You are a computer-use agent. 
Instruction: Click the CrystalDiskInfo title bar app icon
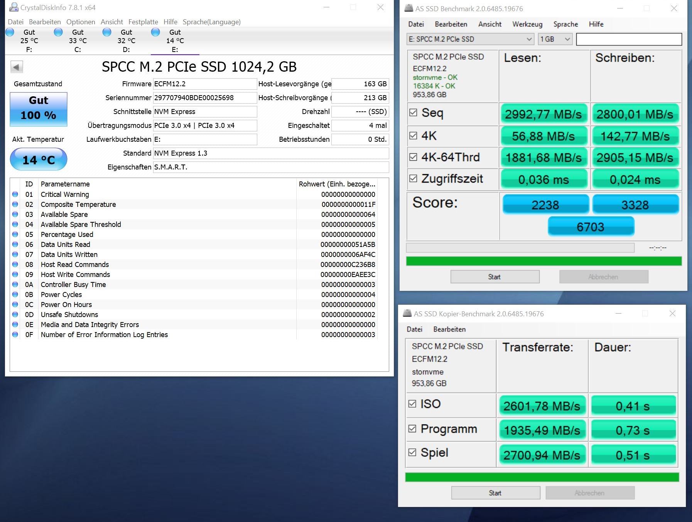(x=14, y=7)
